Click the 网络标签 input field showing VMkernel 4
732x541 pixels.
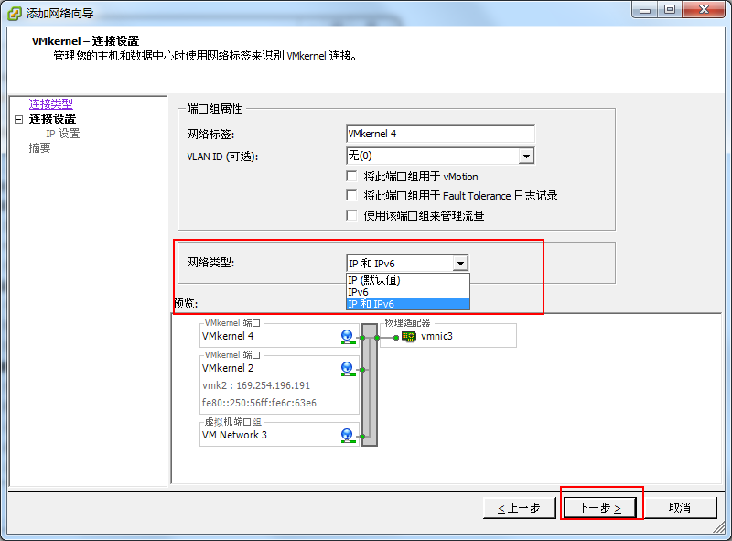pos(439,133)
